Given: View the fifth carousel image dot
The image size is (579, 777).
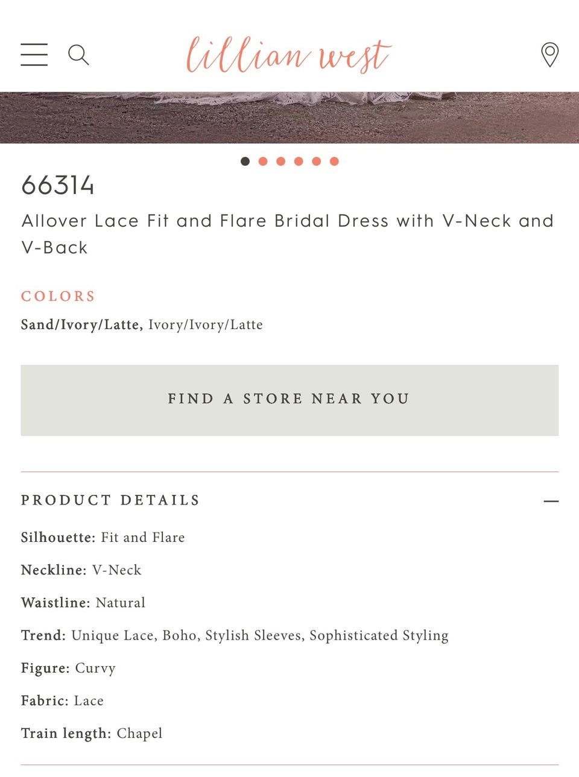Looking at the screenshot, I should pyautogui.click(x=316, y=161).
